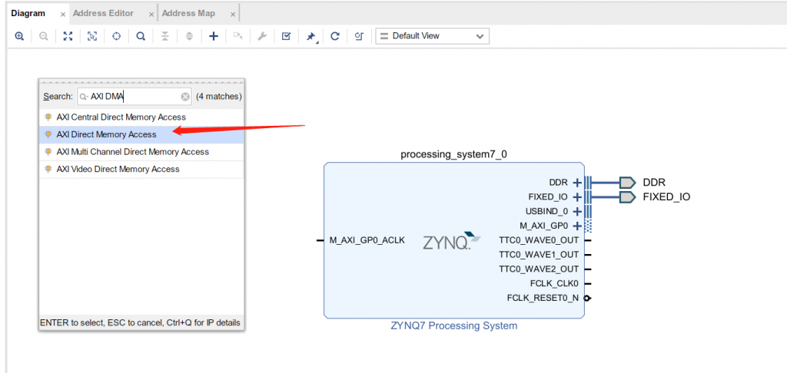Switch to the Diagram tab
This screenshot has height=373, width=787.
28,14
